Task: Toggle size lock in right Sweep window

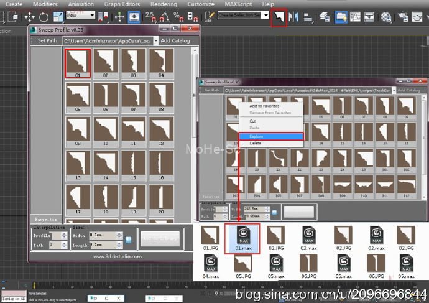Action: (x=275, y=212)
